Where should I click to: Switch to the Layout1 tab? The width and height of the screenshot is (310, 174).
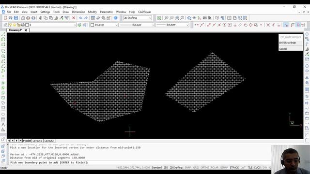(37, 141)
